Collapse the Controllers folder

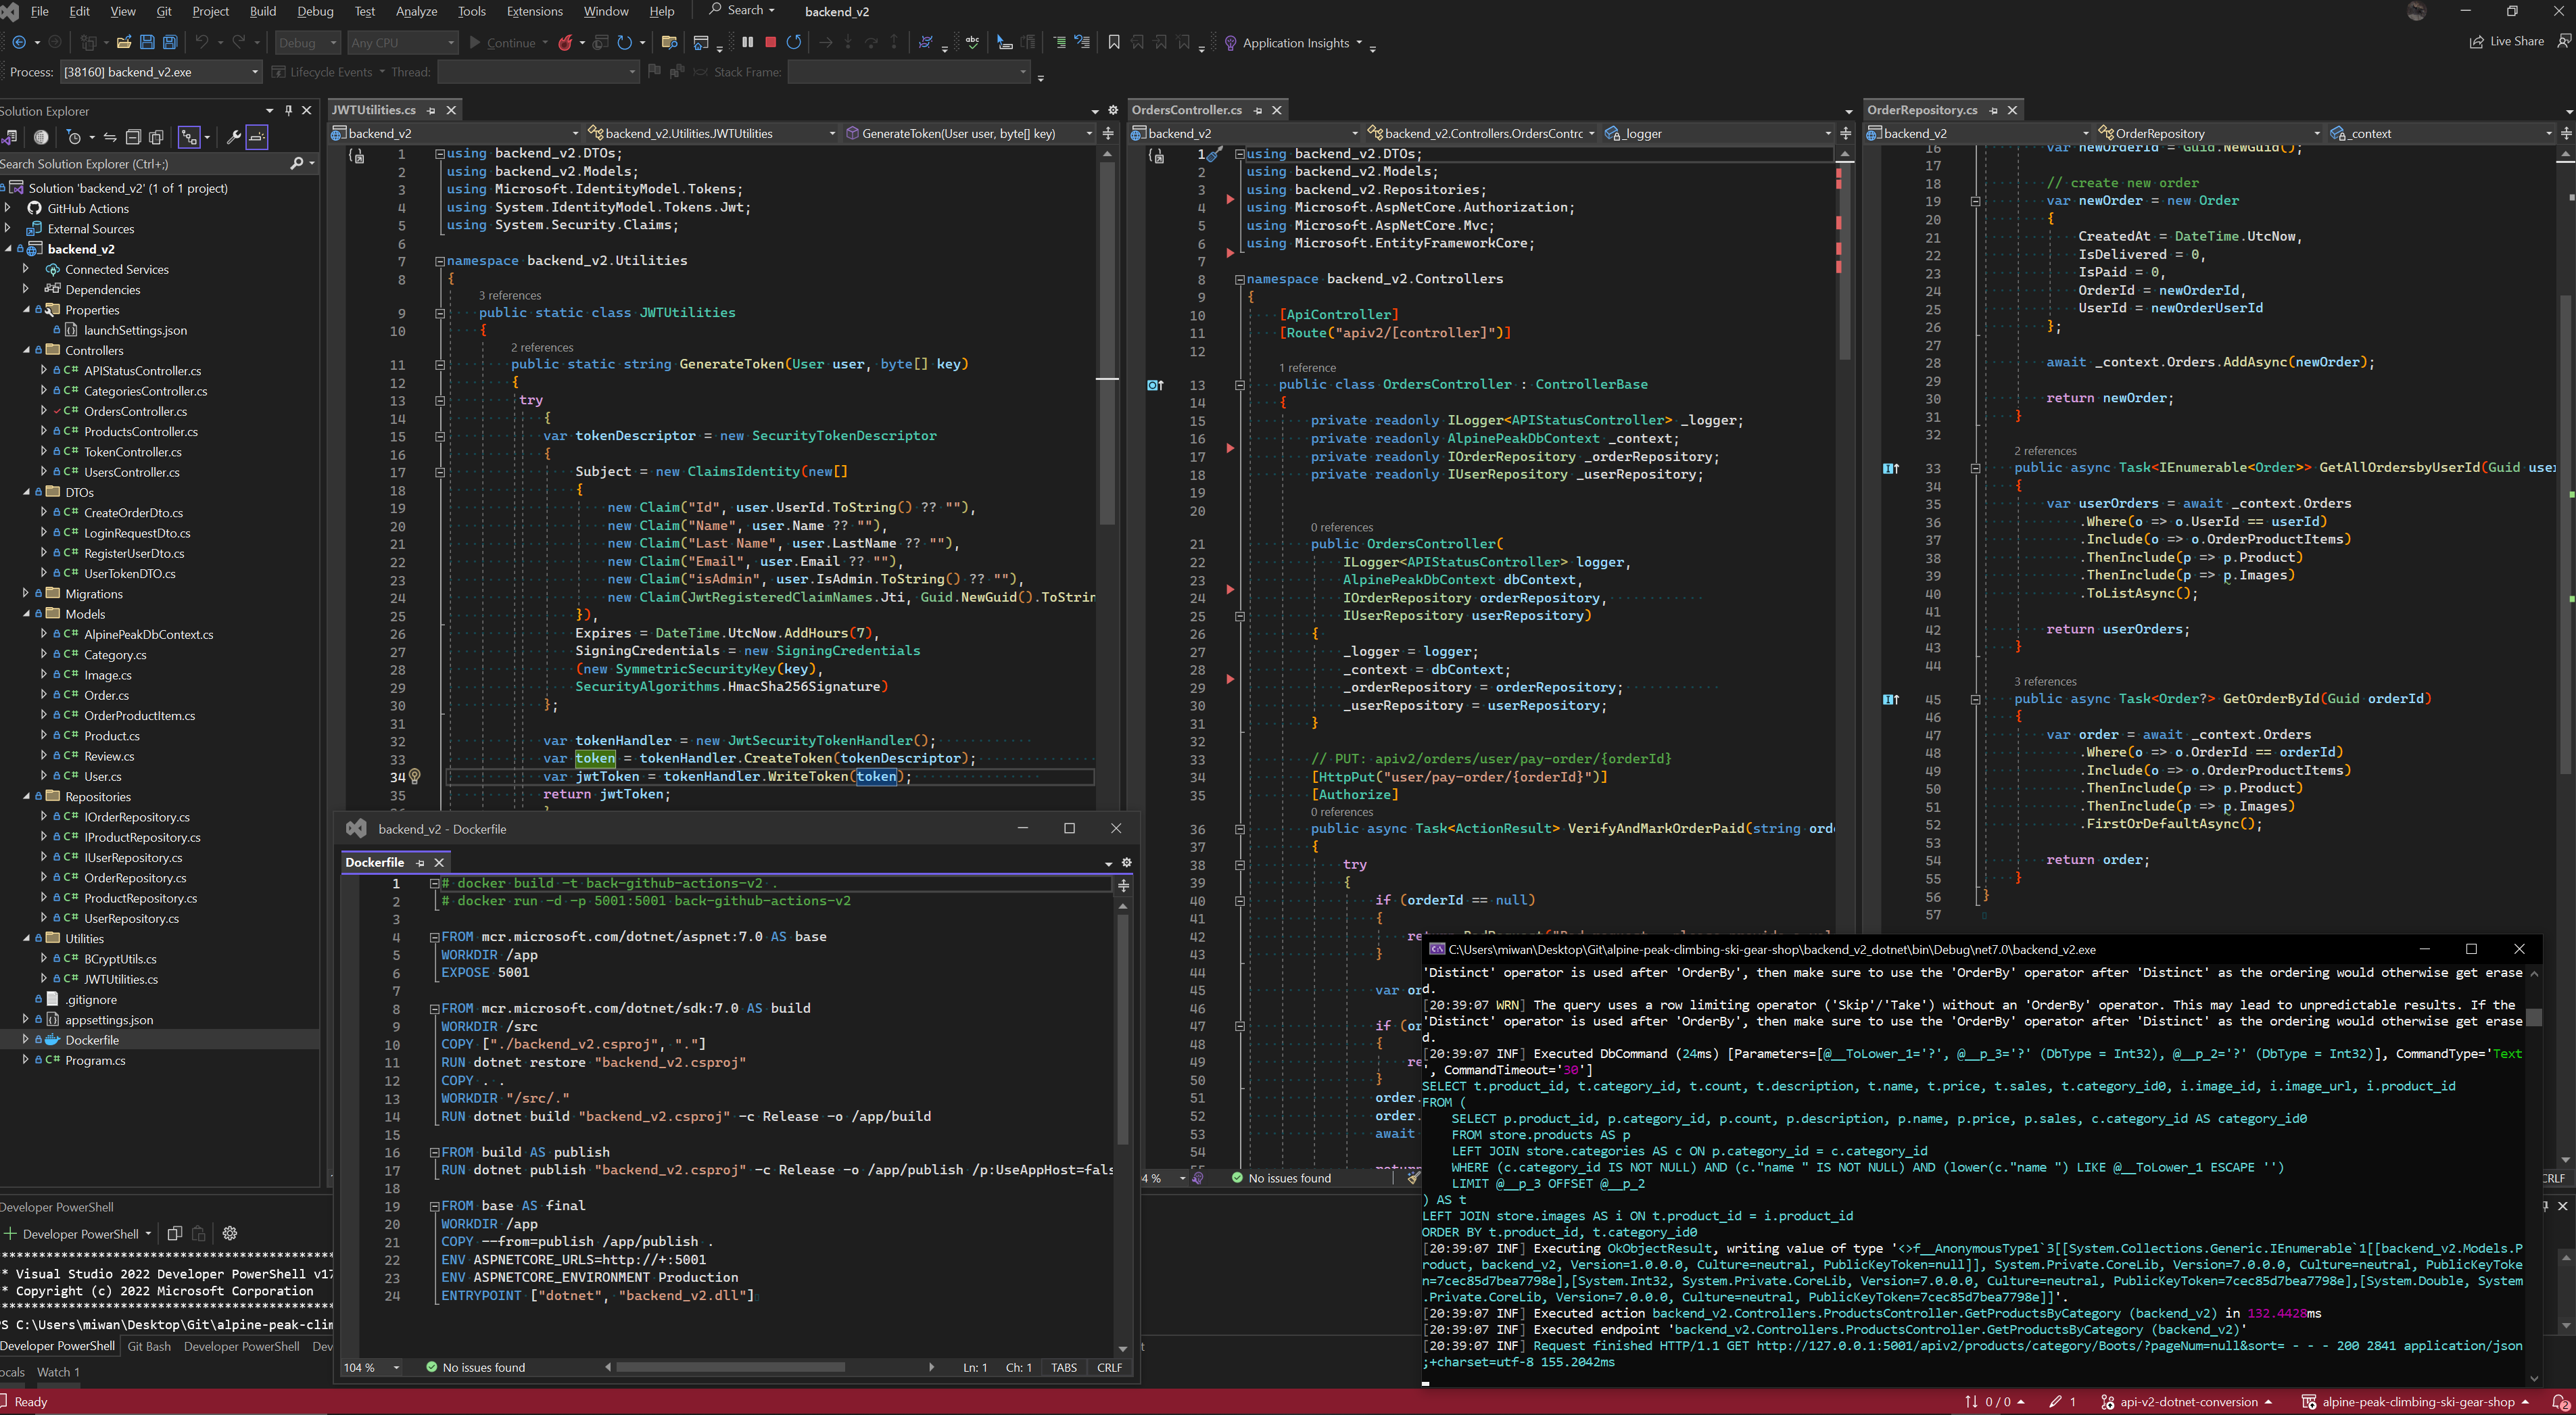click(x=27, y=350)
